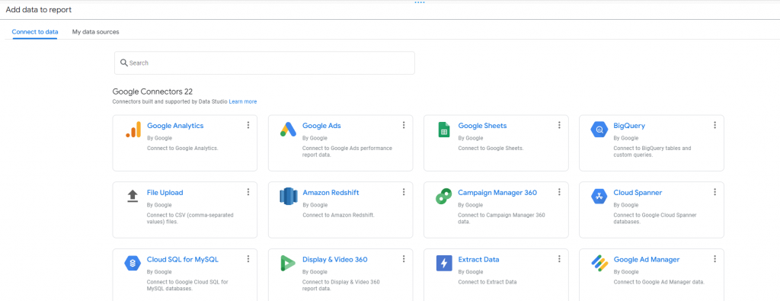Open the three-dot menu on Google Analytics card

tap(248, 126)
